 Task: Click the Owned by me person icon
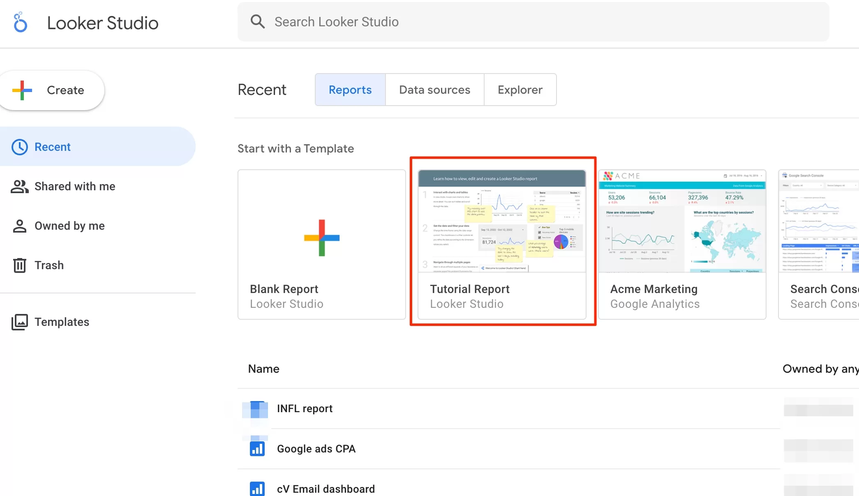point(19,226)
